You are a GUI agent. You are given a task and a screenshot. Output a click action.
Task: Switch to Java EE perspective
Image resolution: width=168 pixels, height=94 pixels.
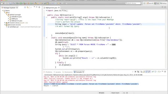[150, 3]
